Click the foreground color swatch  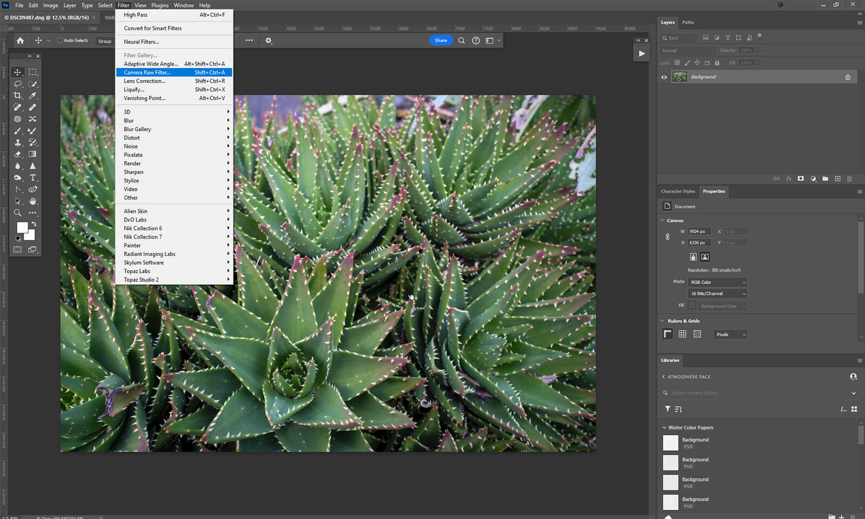click(22, 228)
